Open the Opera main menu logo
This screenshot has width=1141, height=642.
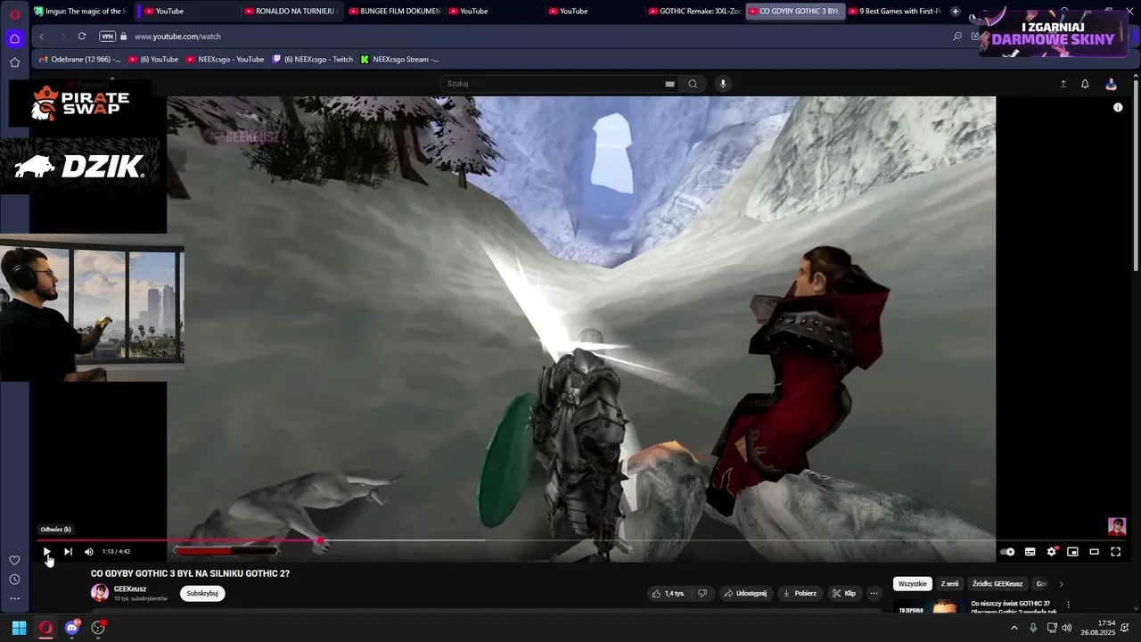coord(14,14)
